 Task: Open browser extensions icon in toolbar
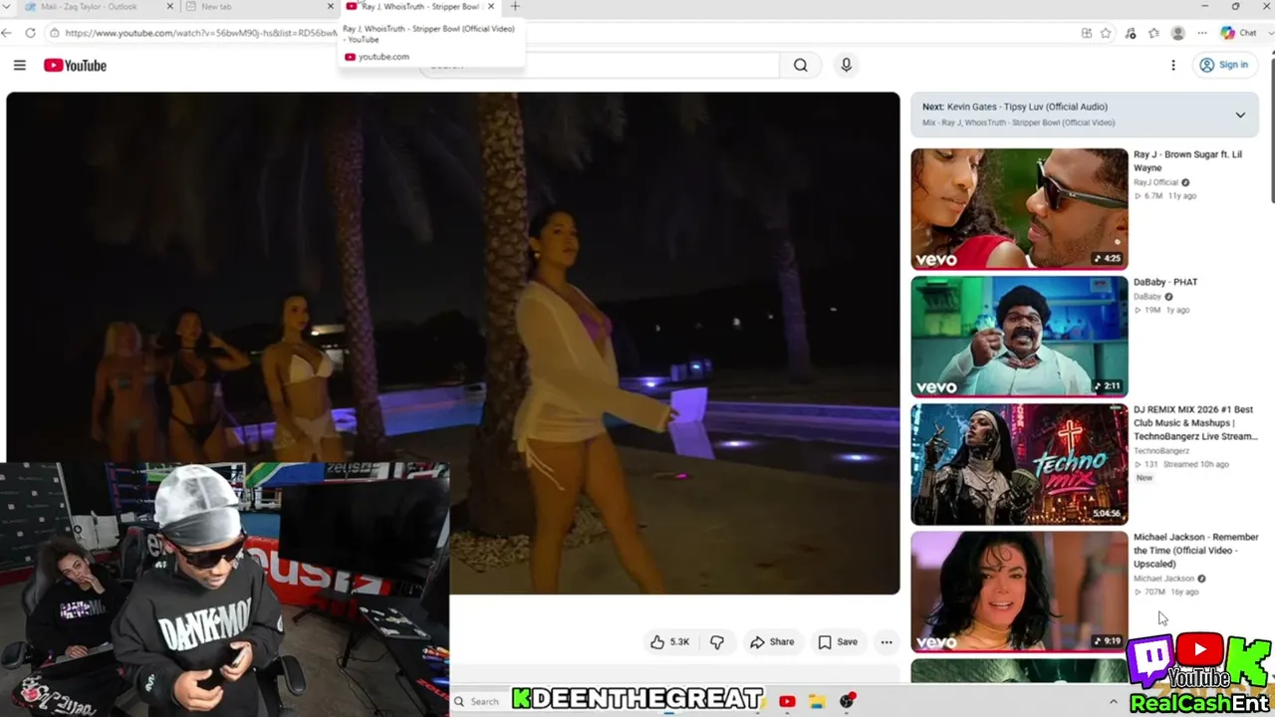1130,33
